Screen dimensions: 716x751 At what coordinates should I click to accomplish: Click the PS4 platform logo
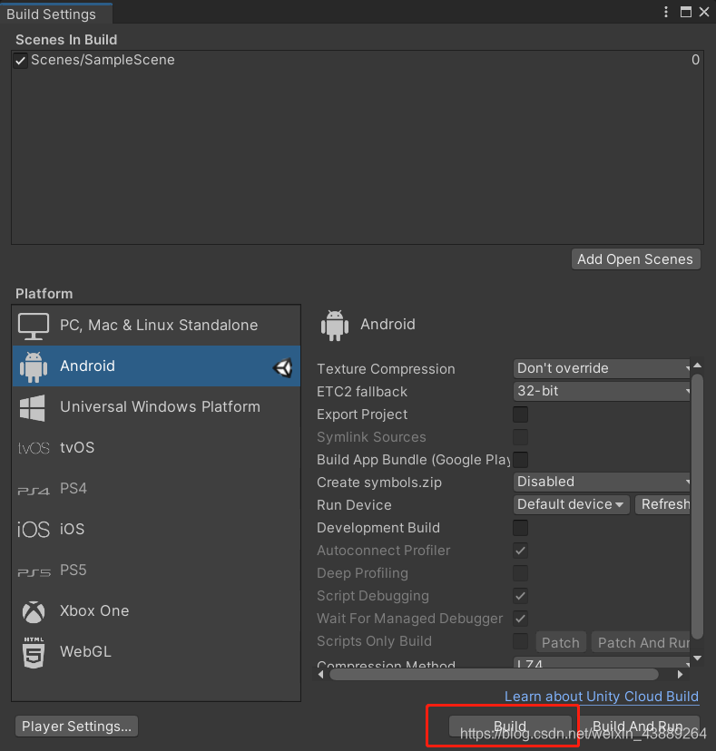click(x=34, y=491)
